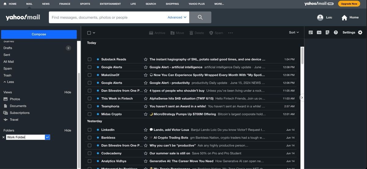
Task: Open the more actions ellipsis icon
Action: pos(231,33)
